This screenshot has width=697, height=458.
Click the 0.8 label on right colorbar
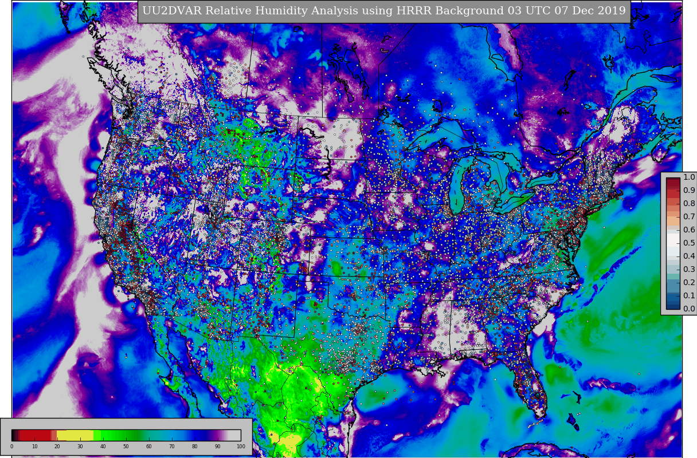click(689, 204)
